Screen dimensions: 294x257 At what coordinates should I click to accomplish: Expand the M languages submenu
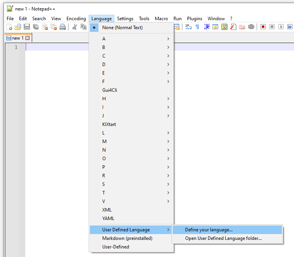(x=131, y=142)
